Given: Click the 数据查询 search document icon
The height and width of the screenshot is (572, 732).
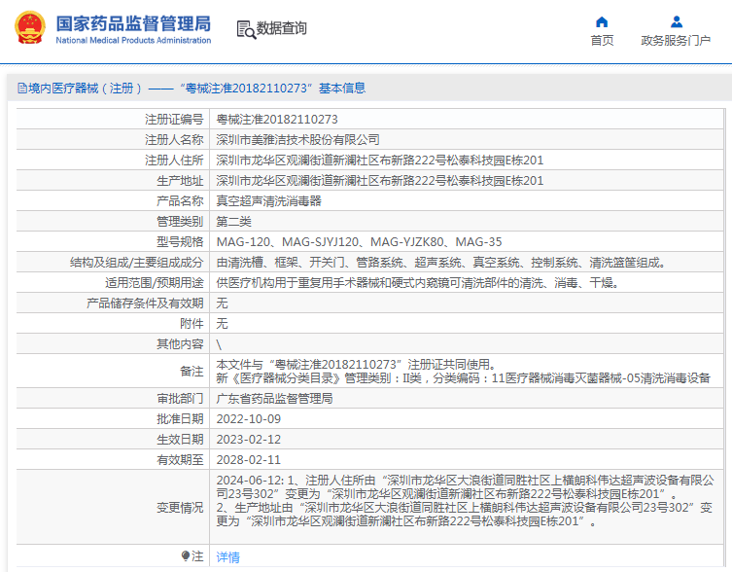Looking at the screenshot, I should [246, 29].
